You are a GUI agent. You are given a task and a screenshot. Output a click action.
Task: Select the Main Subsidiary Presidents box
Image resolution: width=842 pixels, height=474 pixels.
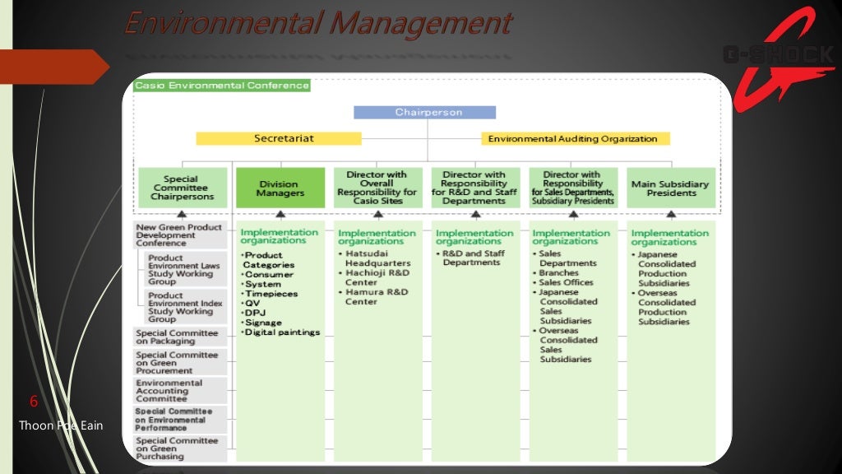pyautogui.click(x=671, y=188)
